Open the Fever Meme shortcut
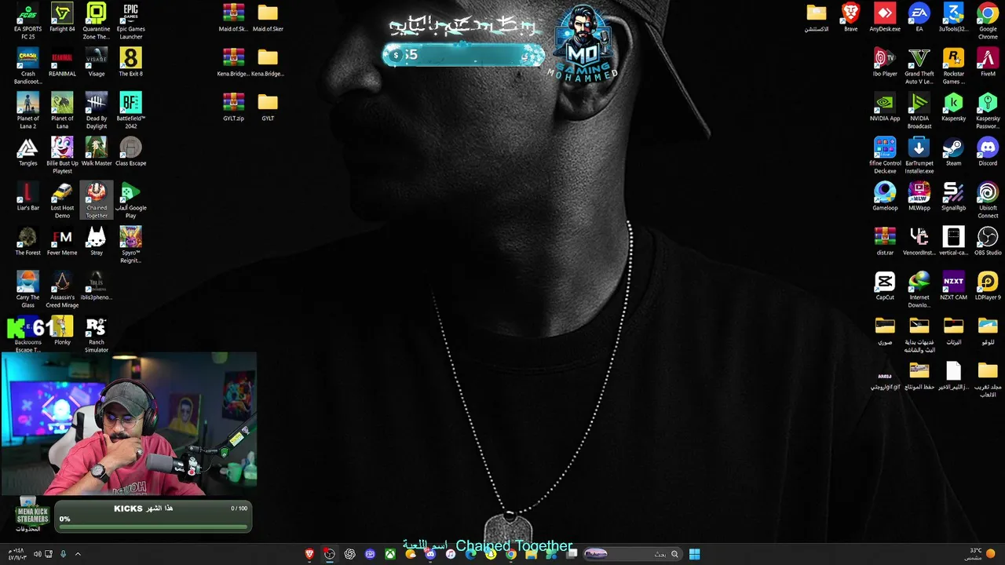Viewport: 1005px width, 565px height. (62, 241)
